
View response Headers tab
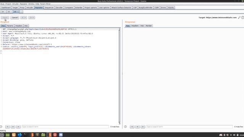tap(135, 26)
